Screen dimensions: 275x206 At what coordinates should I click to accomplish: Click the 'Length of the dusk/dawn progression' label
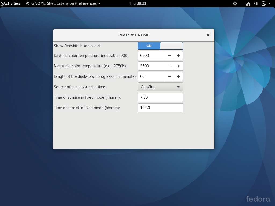pos(95,76)
